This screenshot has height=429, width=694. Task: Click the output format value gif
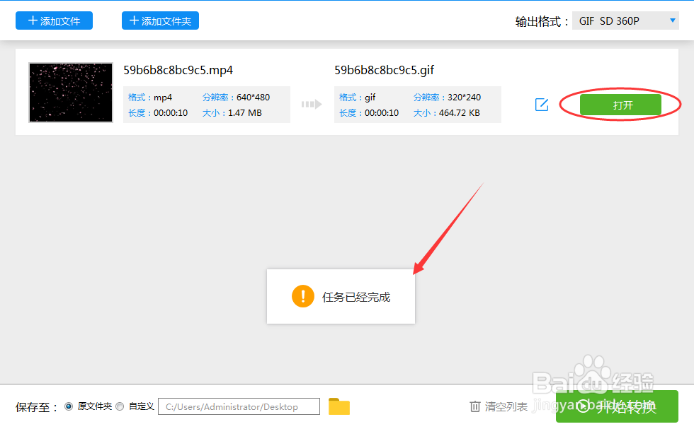click(370, 98)
